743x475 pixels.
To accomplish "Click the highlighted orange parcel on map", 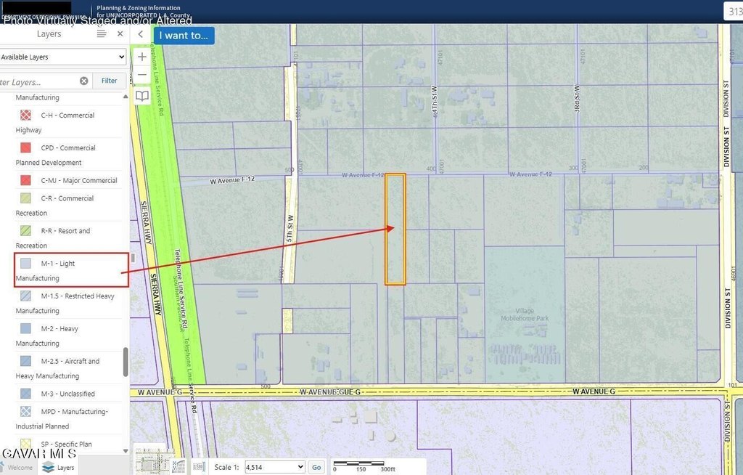I will (395, 230).
